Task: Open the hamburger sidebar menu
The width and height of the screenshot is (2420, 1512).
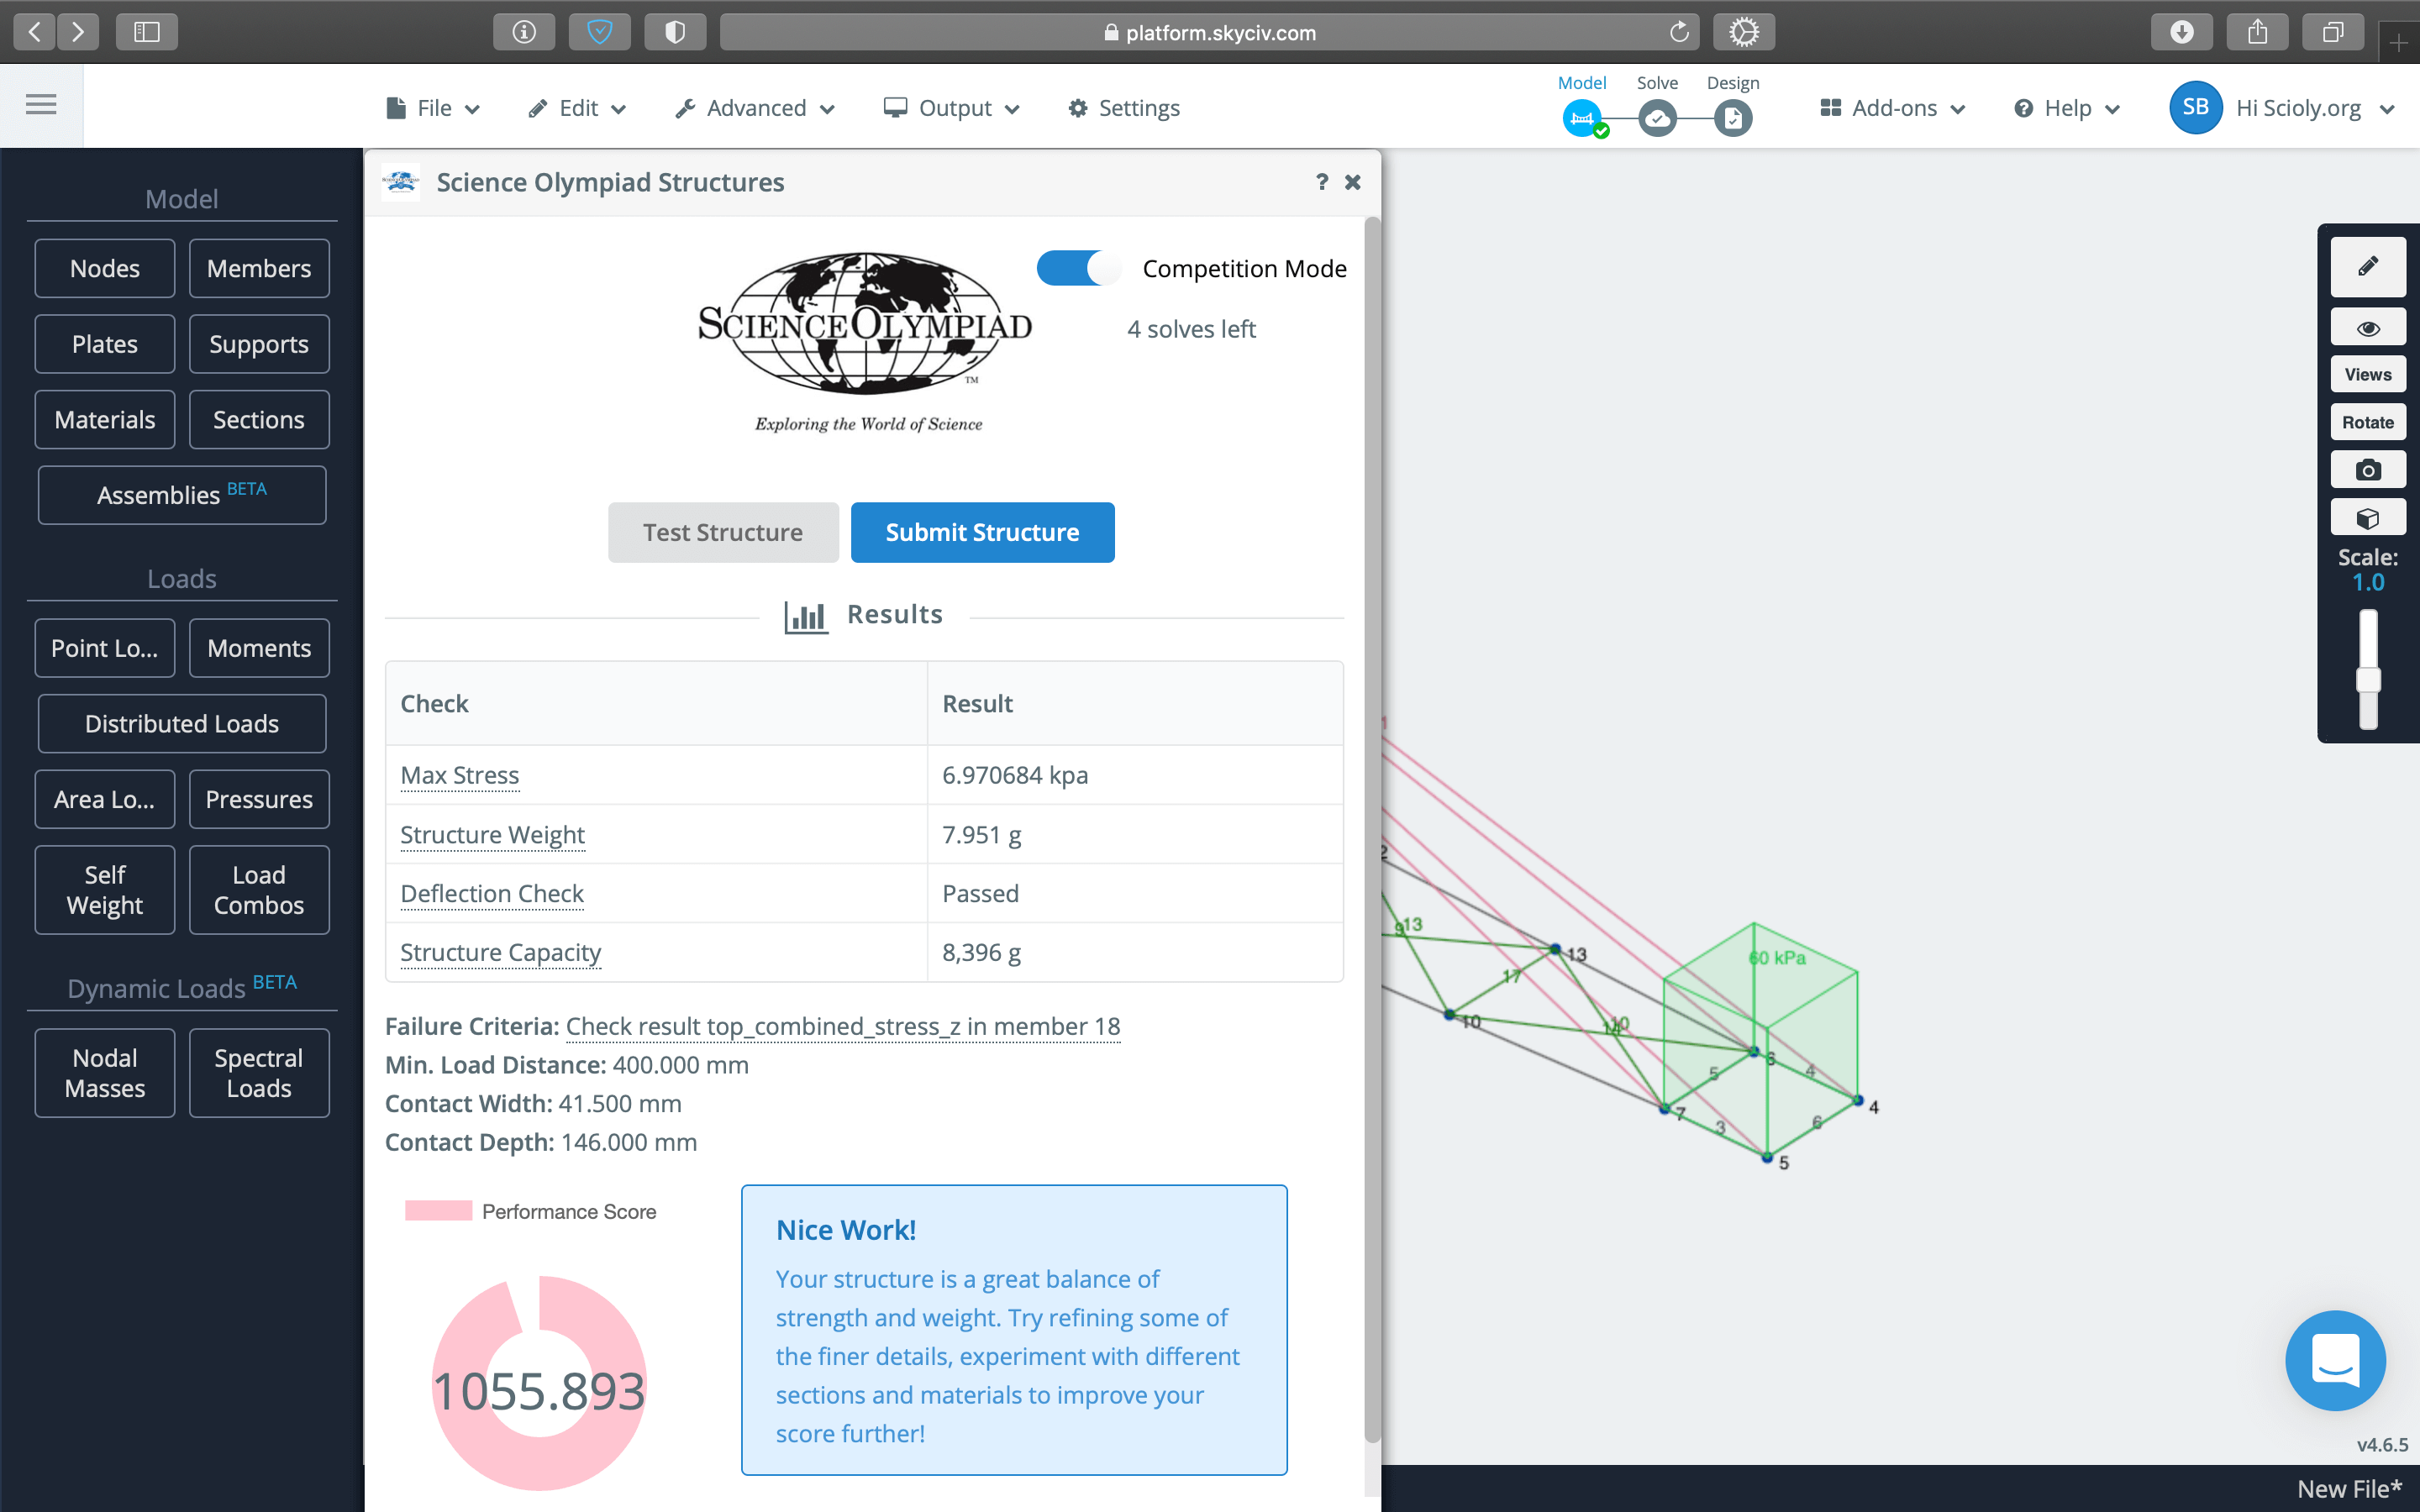Action: pos(41,105)
